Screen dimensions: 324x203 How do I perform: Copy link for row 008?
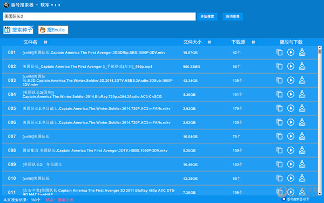[279, 150]
